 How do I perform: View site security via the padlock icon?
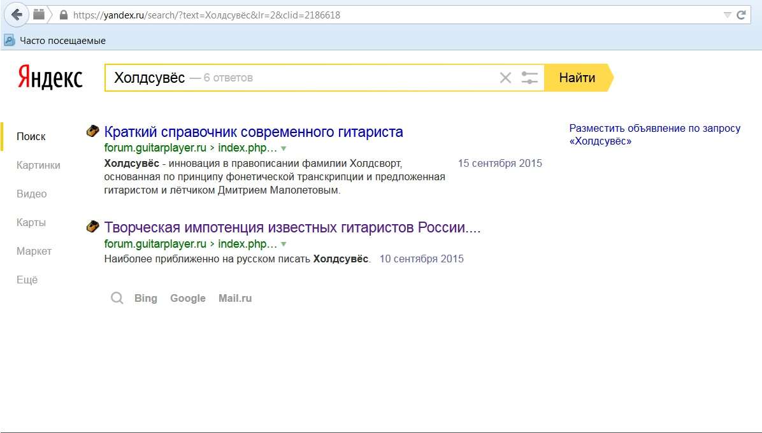[x=63, y=15]
